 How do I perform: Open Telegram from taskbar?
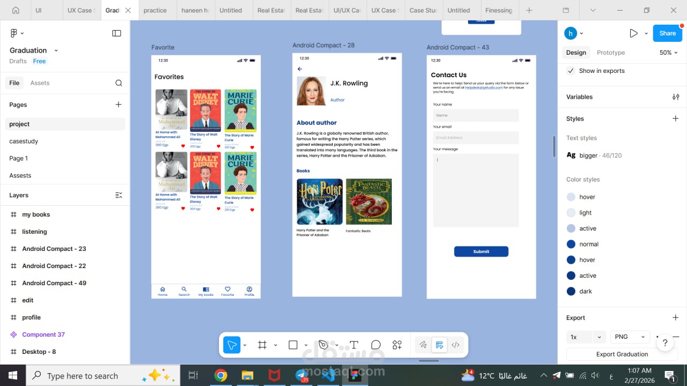pyautogui.click(x=302, y=375)
